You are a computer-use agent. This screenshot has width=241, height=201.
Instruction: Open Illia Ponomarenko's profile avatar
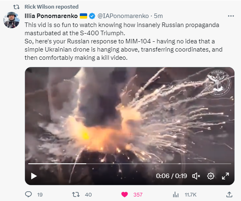coord(11,20)
